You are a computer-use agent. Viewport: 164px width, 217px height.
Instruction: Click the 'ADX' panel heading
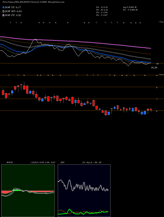coord(63,162)
